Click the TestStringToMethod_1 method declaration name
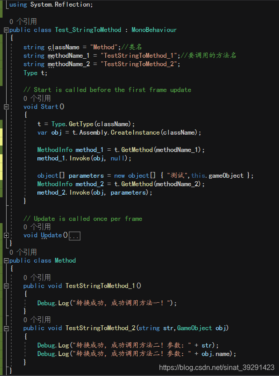Screen dimensions: 279x376 [100, 286]
